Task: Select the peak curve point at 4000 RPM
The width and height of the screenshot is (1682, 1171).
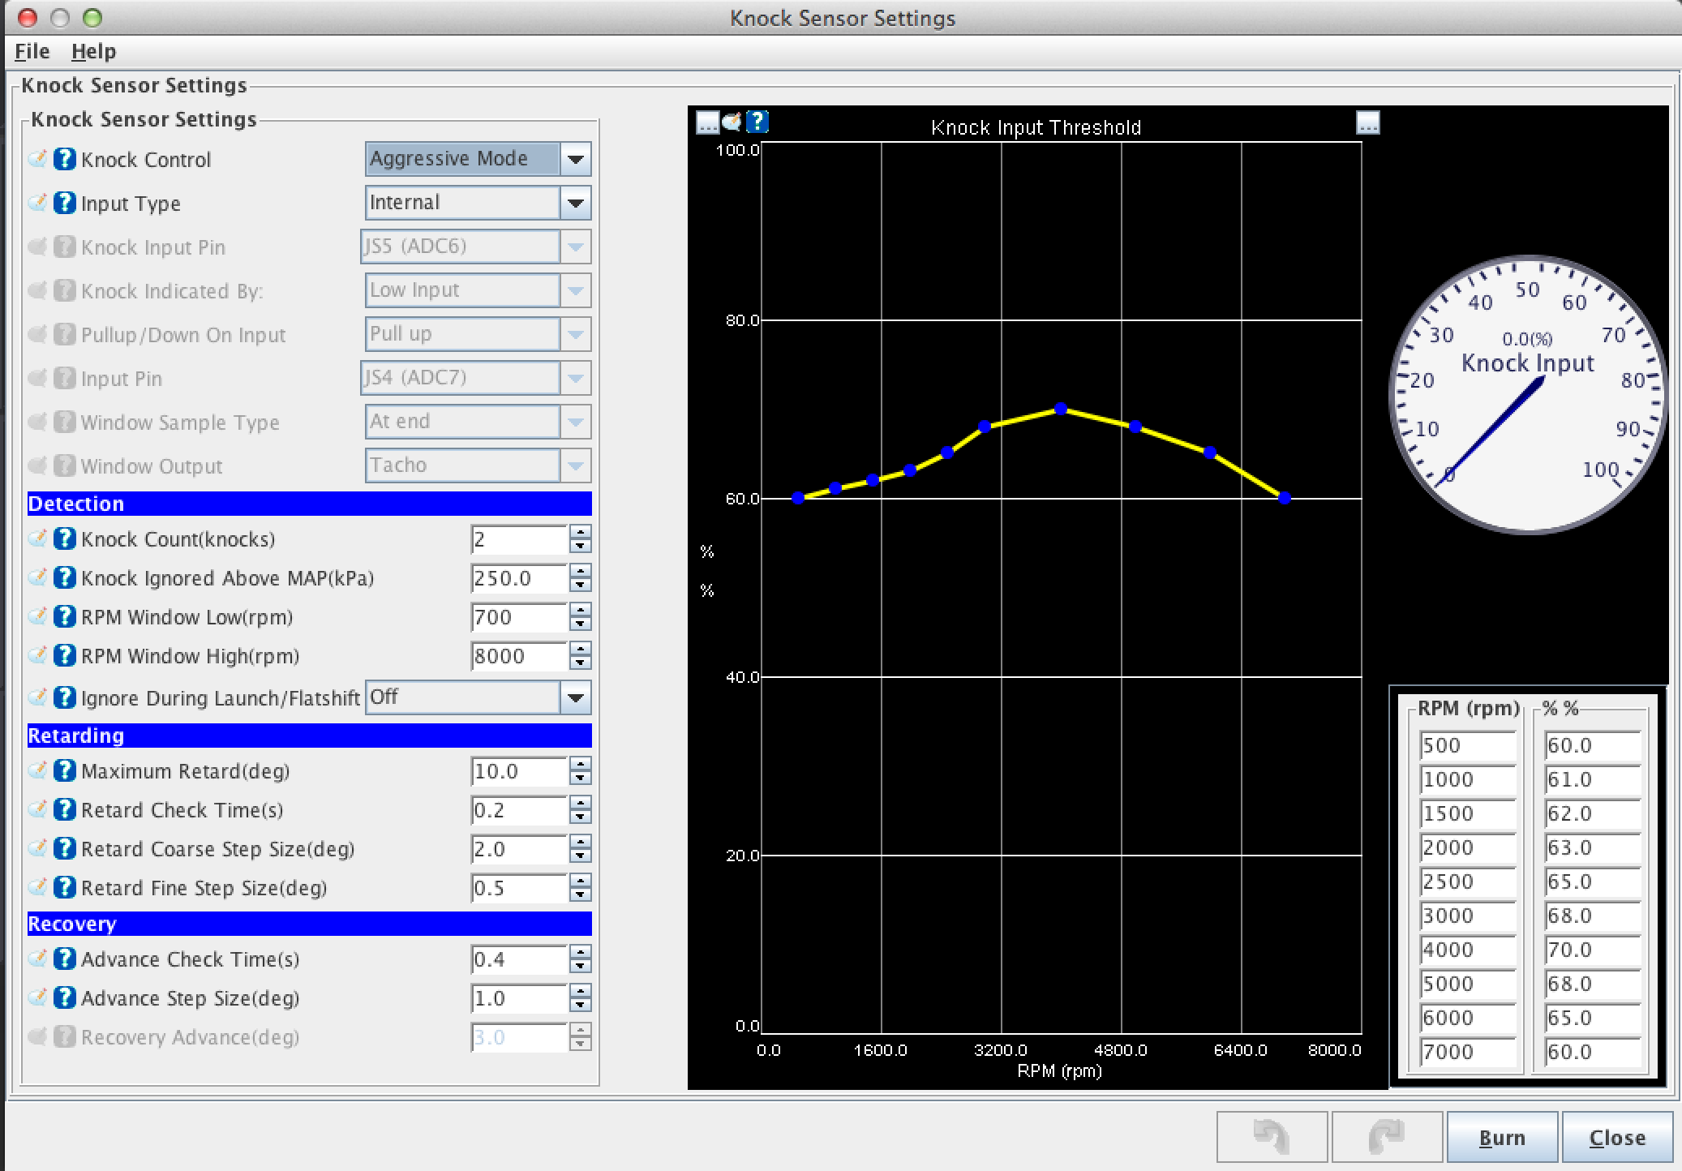Action: click(x=1060, y=409)
